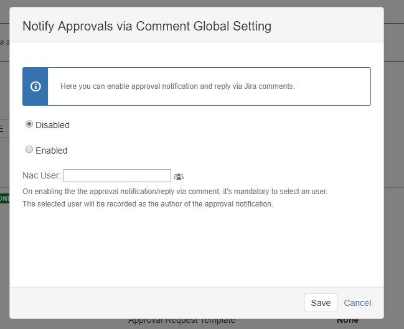404x329 pixels.
Task: Select the Enabled radio button
Action: point(29,150)
